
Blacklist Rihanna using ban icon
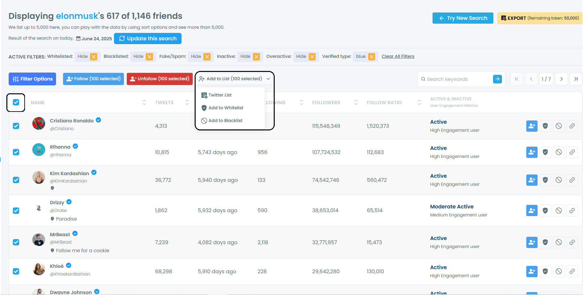point(559,152)
